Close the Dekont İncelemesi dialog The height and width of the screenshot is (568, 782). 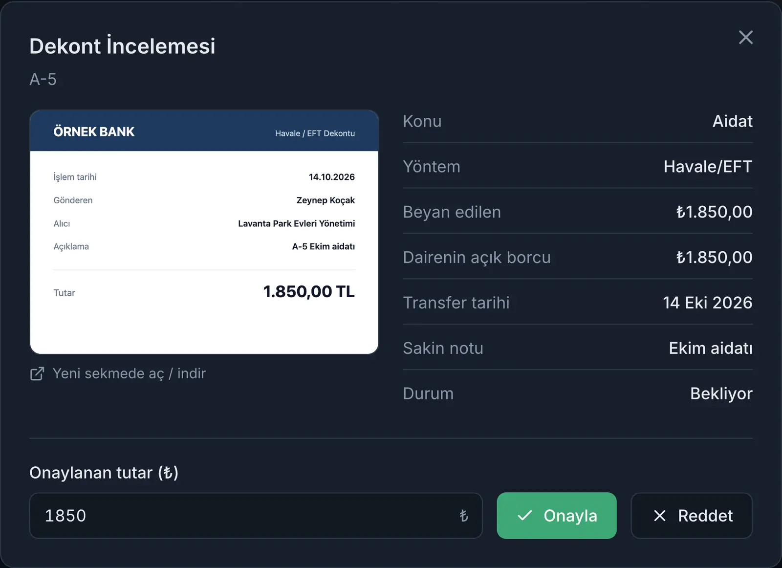[x=745, y=37]
